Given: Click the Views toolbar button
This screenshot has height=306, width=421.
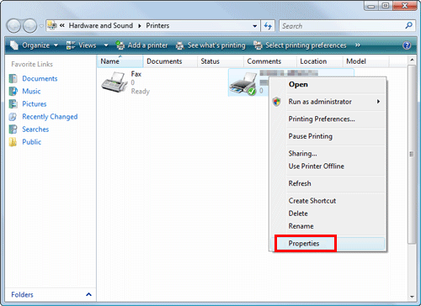Looking at the screenshot, I should click(82, 45).
